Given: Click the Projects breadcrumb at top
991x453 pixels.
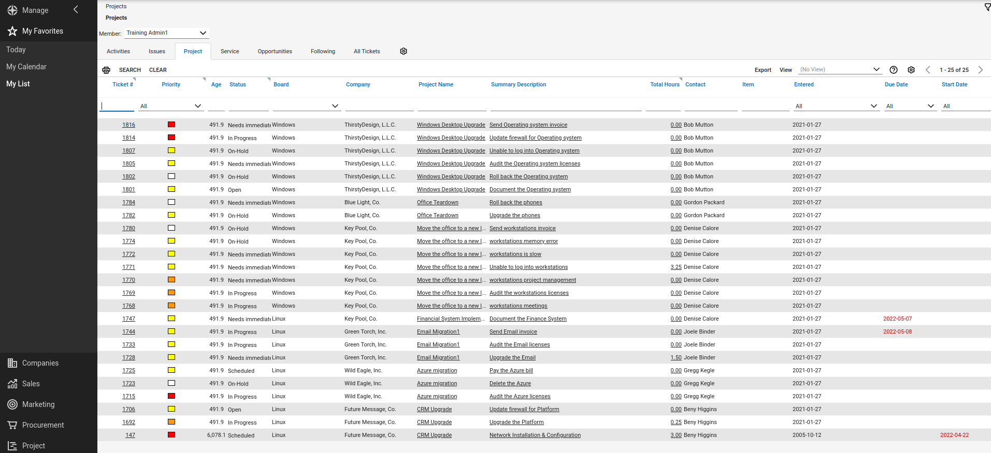Looking at the screenshot, I should (116, 6).
